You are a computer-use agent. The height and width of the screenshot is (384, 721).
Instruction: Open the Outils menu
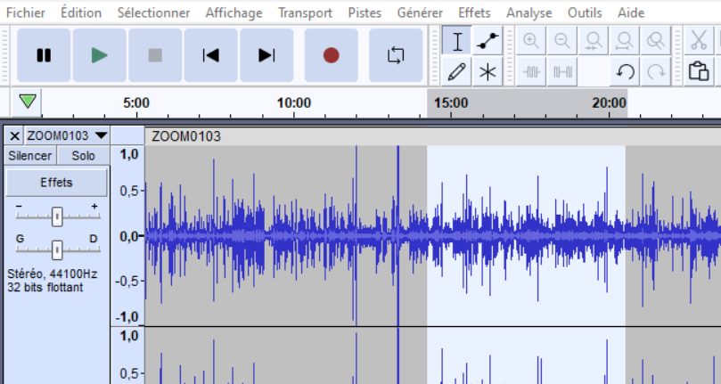pyautogui.click(x=585, y=12)
